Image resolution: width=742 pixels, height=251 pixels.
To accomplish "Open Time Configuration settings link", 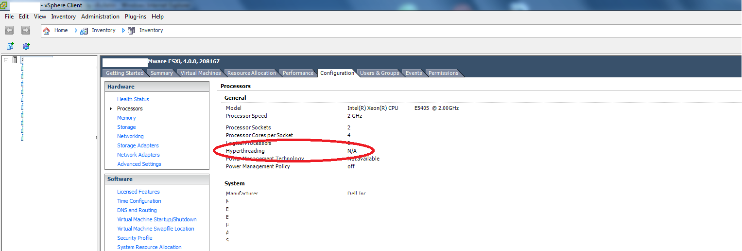I will (x=139, y=201).
